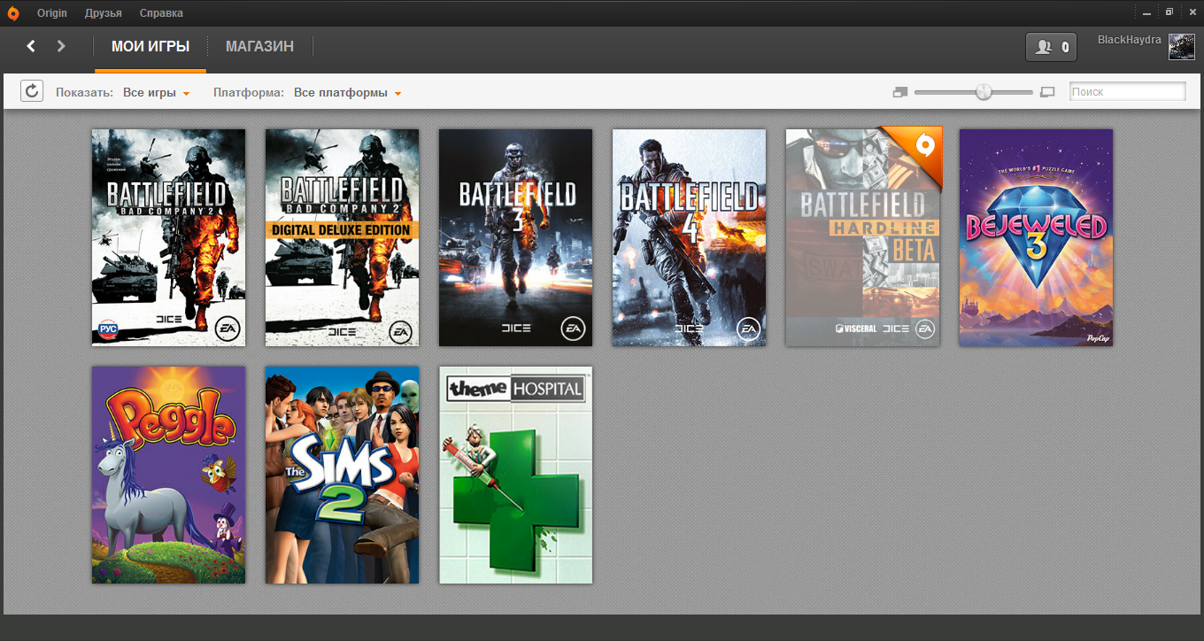This screenshot has width=1204, height=642.
Task: Select the Battlefield 3 game tile
Action: 515,237
